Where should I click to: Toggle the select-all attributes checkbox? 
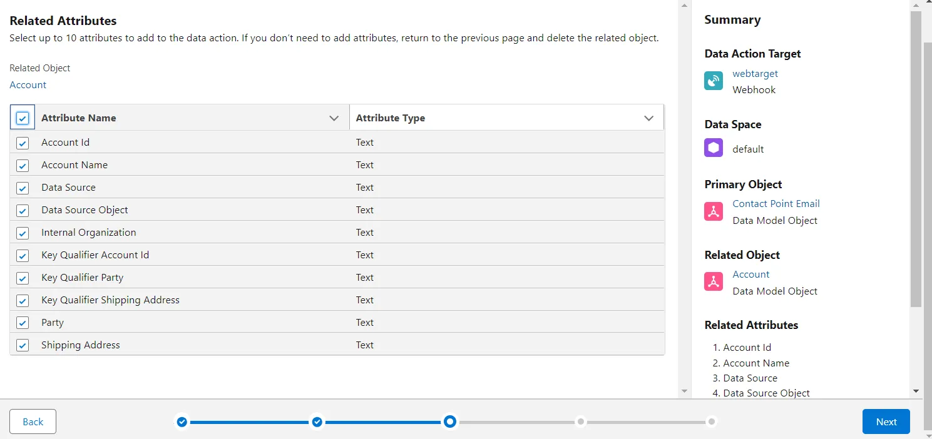click(x=23, y=118)
